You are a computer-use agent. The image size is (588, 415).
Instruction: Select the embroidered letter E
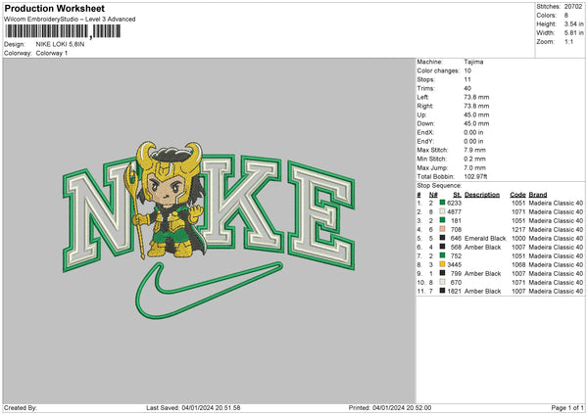321,215
